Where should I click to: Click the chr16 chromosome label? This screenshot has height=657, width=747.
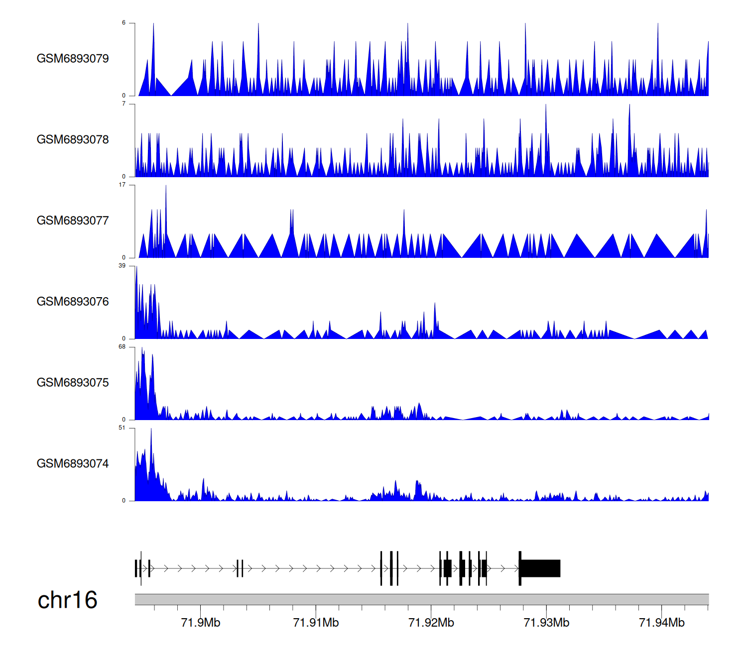point(67,600)
